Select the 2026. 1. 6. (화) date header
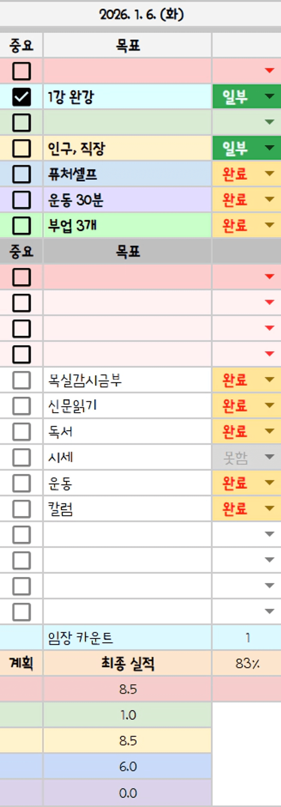 pyautogui.click(x=141, y=15)
